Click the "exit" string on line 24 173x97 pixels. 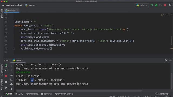48,26
